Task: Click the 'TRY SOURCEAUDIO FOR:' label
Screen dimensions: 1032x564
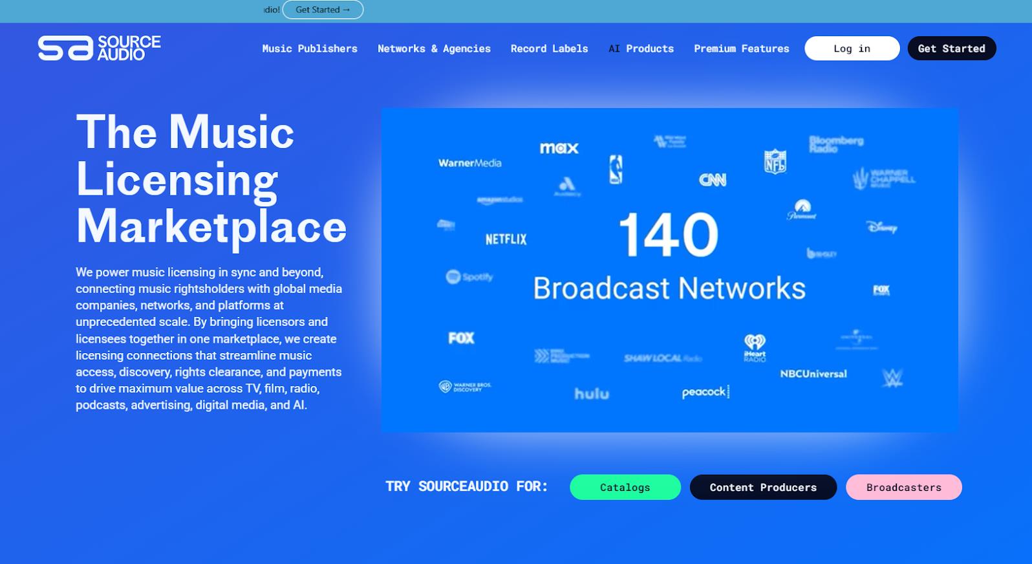Action: click(x=467, y=486)
